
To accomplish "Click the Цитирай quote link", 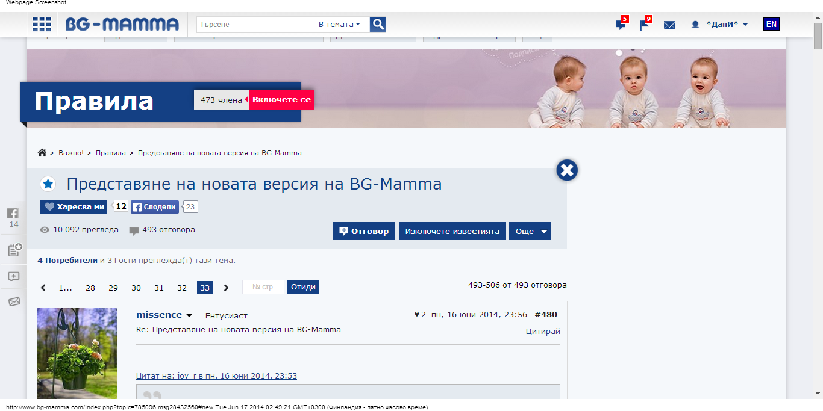I will (x=542, y=331).
